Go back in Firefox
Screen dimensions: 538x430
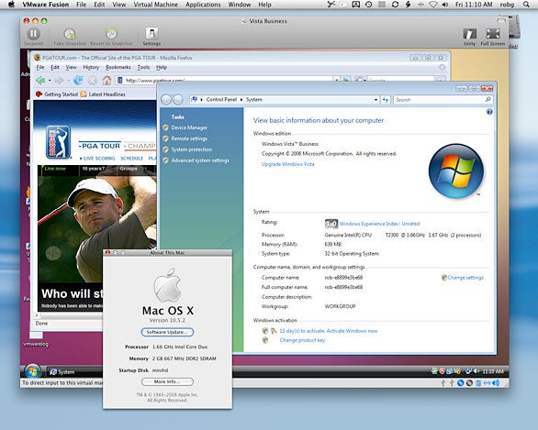pos(40,80)
